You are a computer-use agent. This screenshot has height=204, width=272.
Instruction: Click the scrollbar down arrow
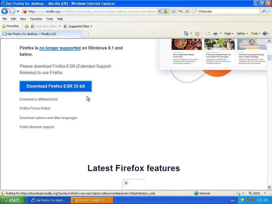tap(269, 187)
